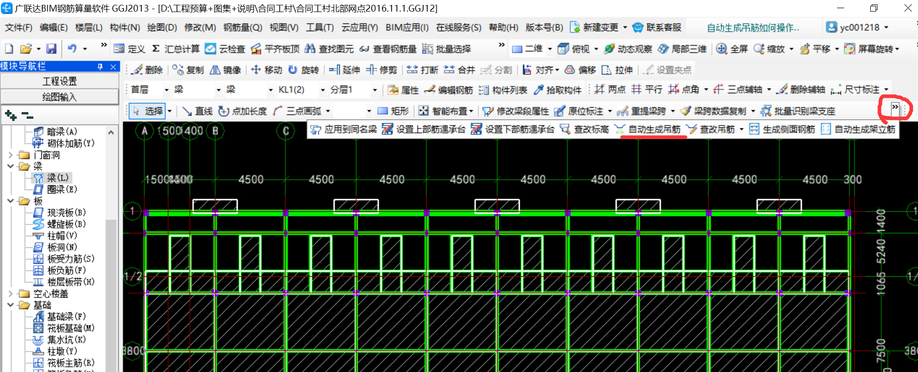Collapse the 基础 tree node
918x372 pixels.
(x=11, y=305)
